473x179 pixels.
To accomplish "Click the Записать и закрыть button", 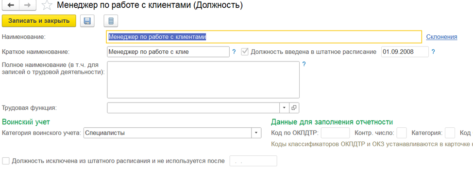I will click(39, 21).
